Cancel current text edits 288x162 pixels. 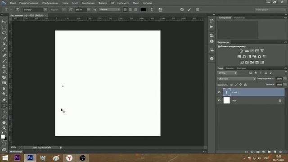[x=182, y=9]
